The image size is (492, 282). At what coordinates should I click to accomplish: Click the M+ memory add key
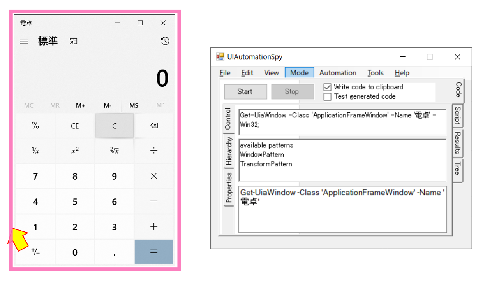pos(81,105)
